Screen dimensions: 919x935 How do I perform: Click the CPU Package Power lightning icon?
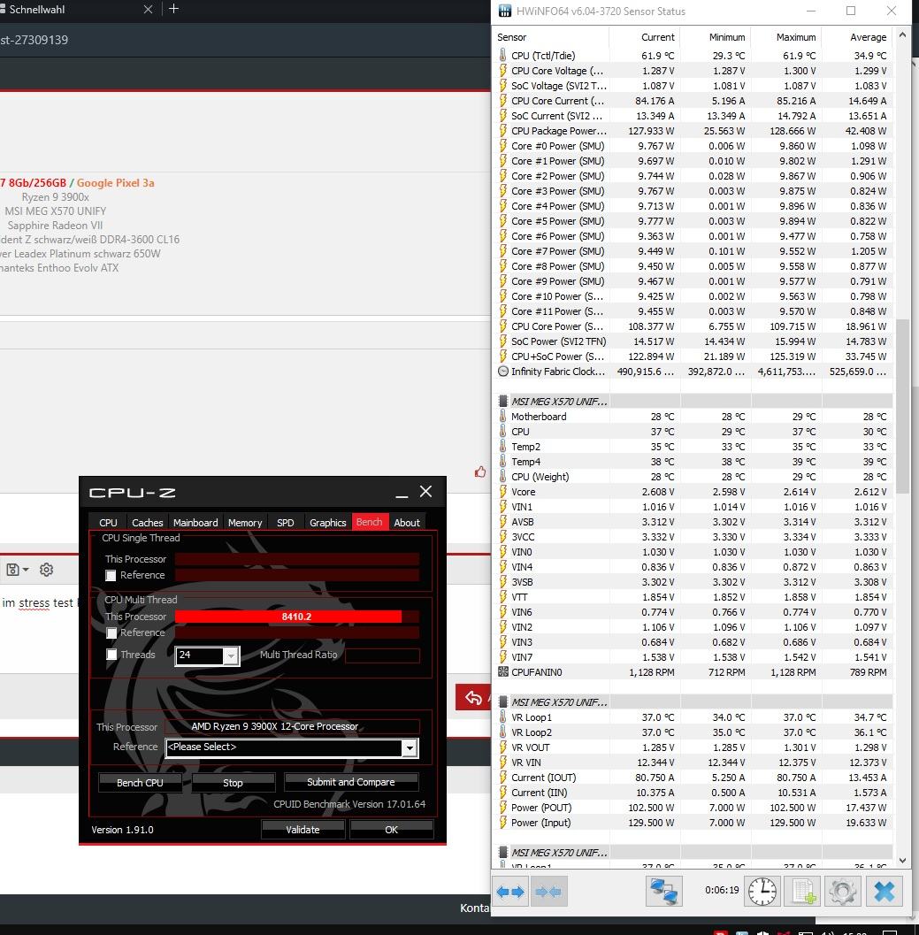tap(502, 131)
